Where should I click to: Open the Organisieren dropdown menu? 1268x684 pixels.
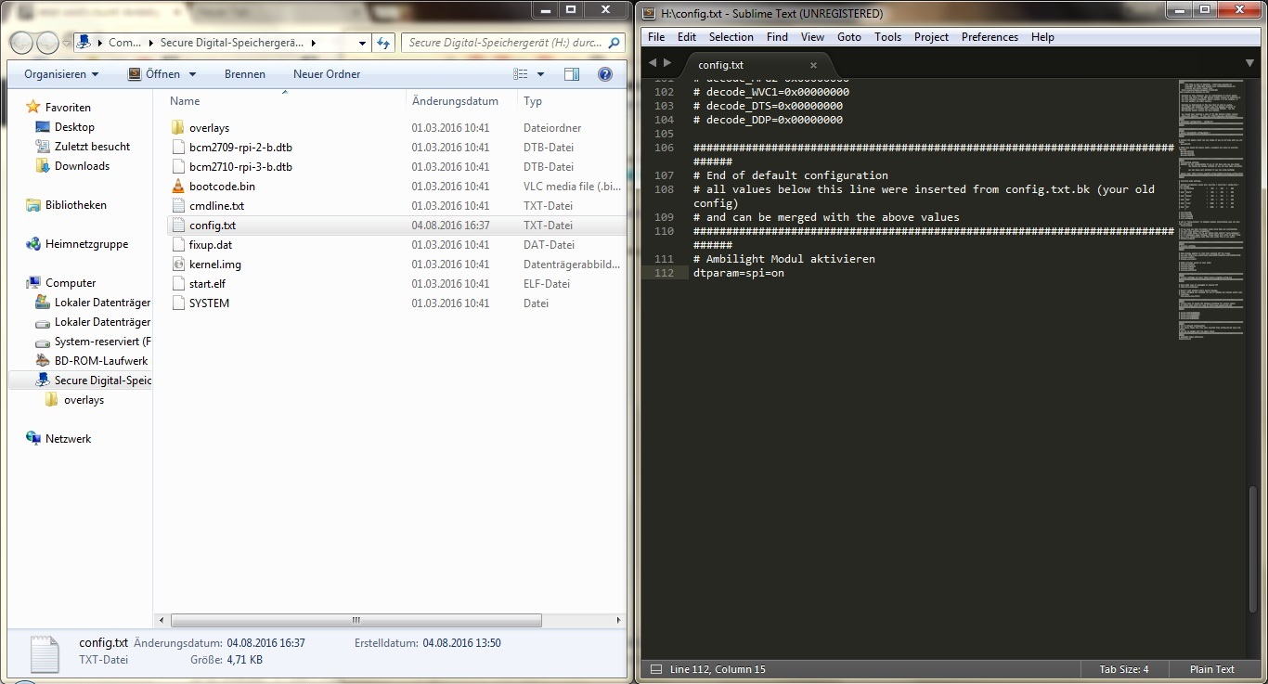61,74
